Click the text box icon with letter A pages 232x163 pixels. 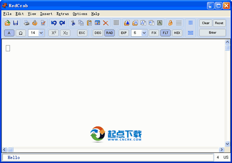point(143,23)
